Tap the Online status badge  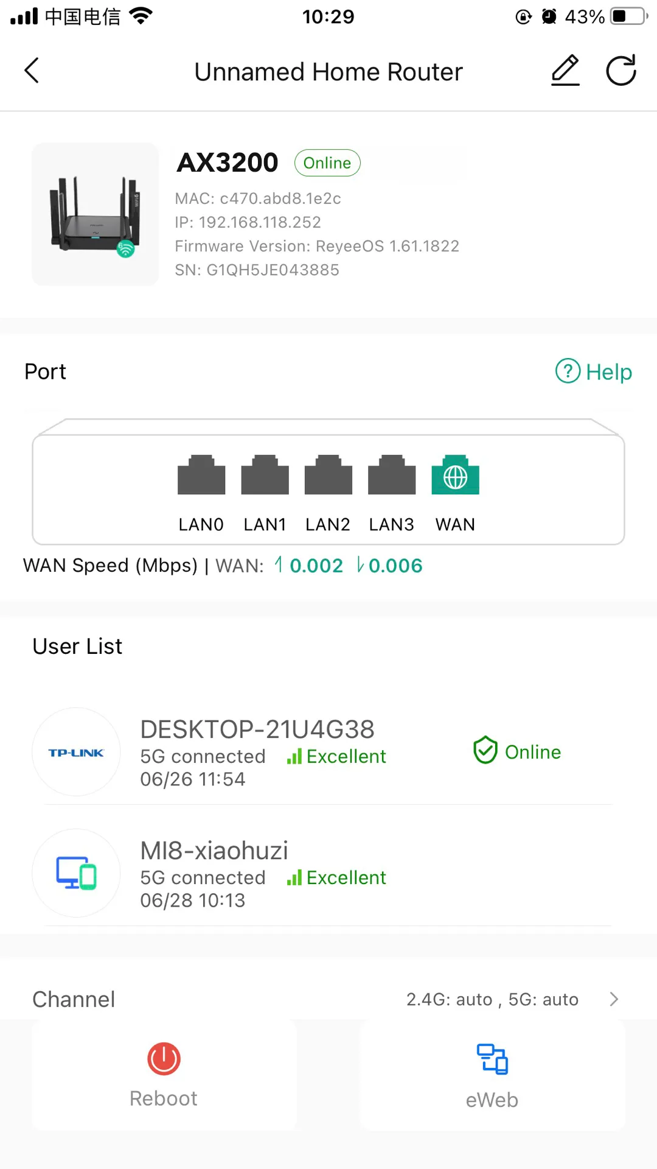pyautogui.click(x=327, y=163)
